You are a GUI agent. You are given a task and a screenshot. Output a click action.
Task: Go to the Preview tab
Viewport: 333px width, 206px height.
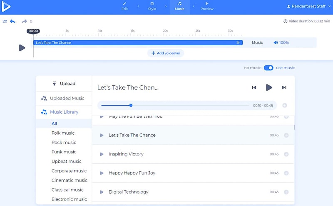pyautogui.click(x=207, y=6)
